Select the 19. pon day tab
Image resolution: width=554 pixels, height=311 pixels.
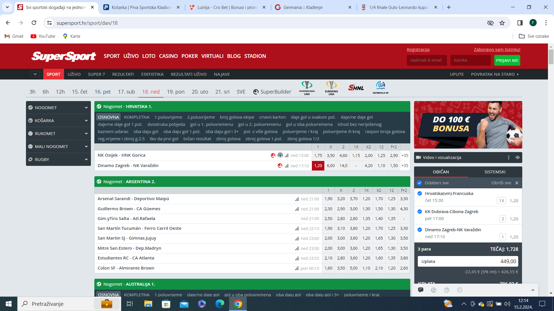pyautogui.click(x=176, y=92)
